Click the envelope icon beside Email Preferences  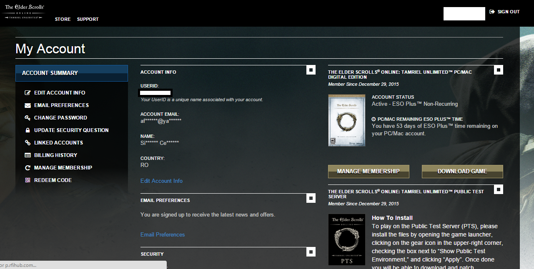click(x=28, y=105)
